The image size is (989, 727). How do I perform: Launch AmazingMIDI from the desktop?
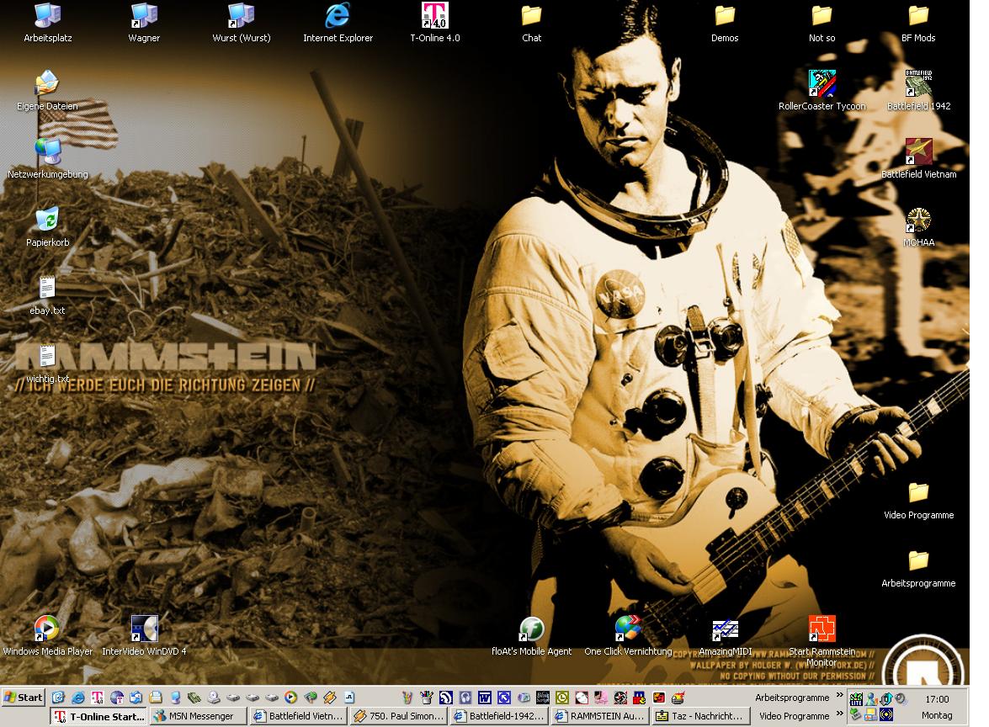pos(725,636)
